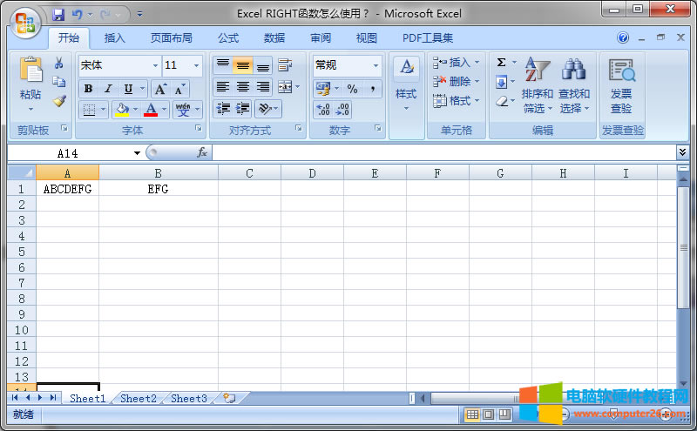
Task: Align text left
Action: pos(223,87)
